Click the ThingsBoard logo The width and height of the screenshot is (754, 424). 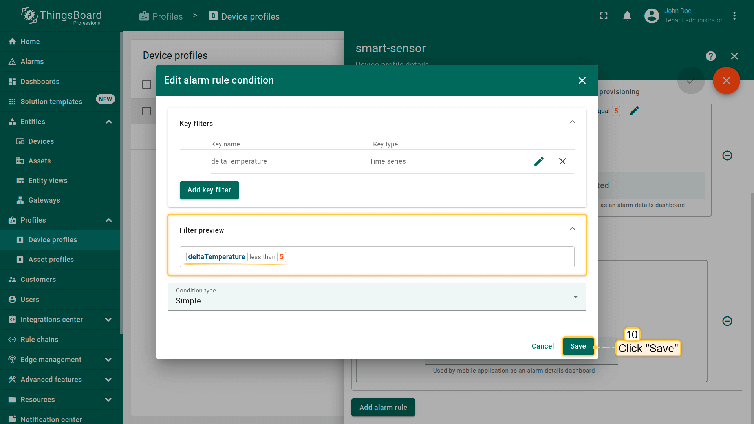tap(62, 16)
